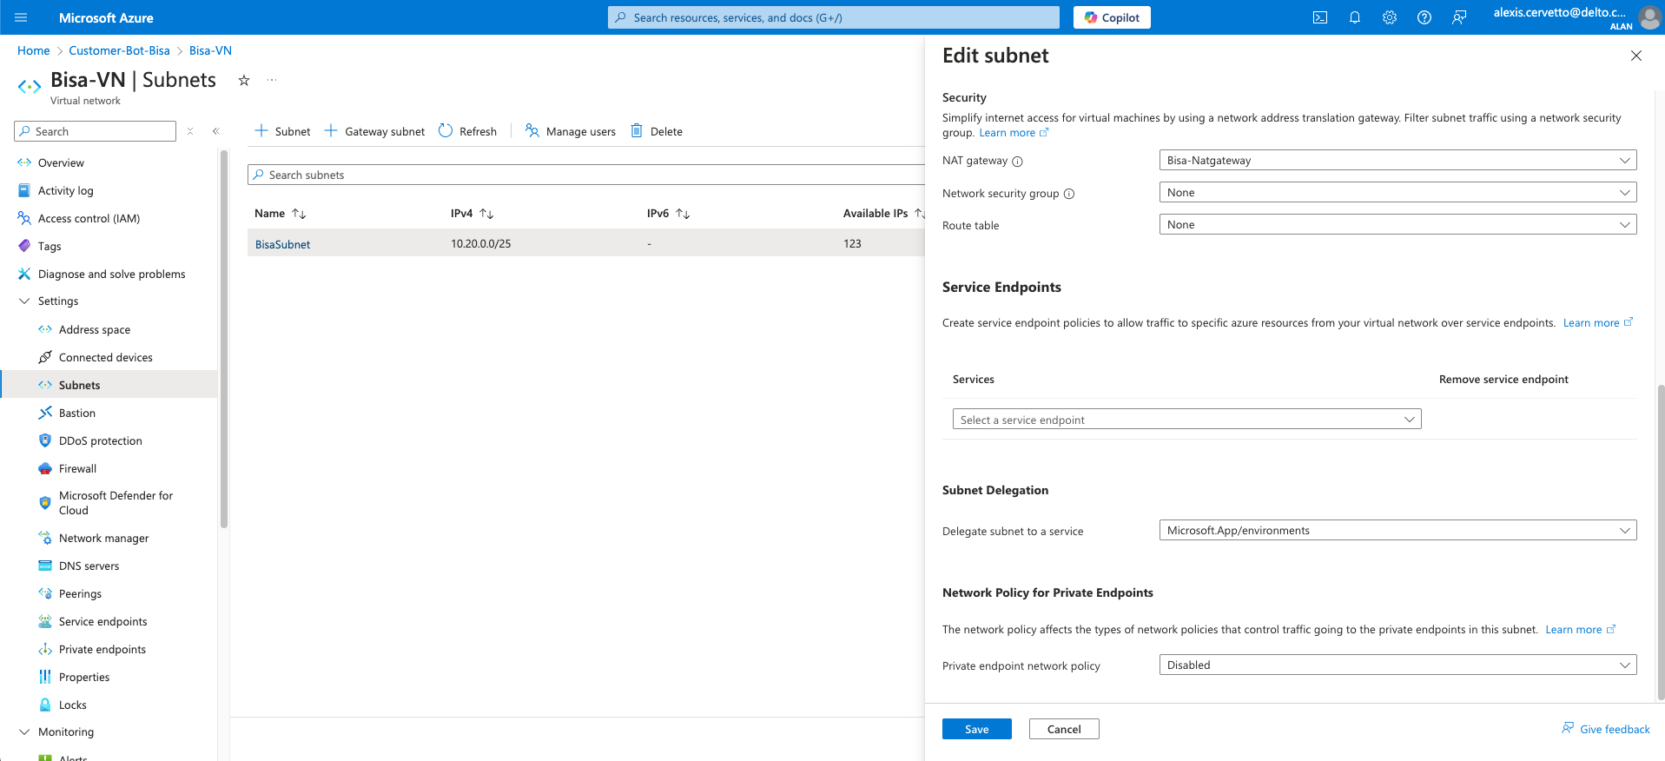
Task: Open the Route table dropdown
Action: [x=1397, y=224]
